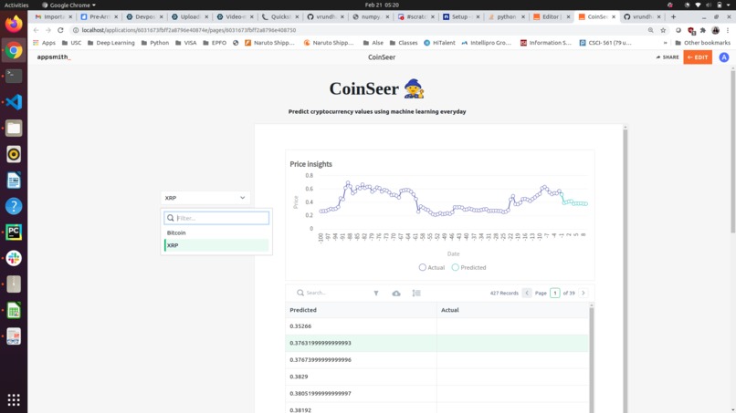Open the table filter funnel icon
Screen dimensions: 736x413
pos(376,293)
